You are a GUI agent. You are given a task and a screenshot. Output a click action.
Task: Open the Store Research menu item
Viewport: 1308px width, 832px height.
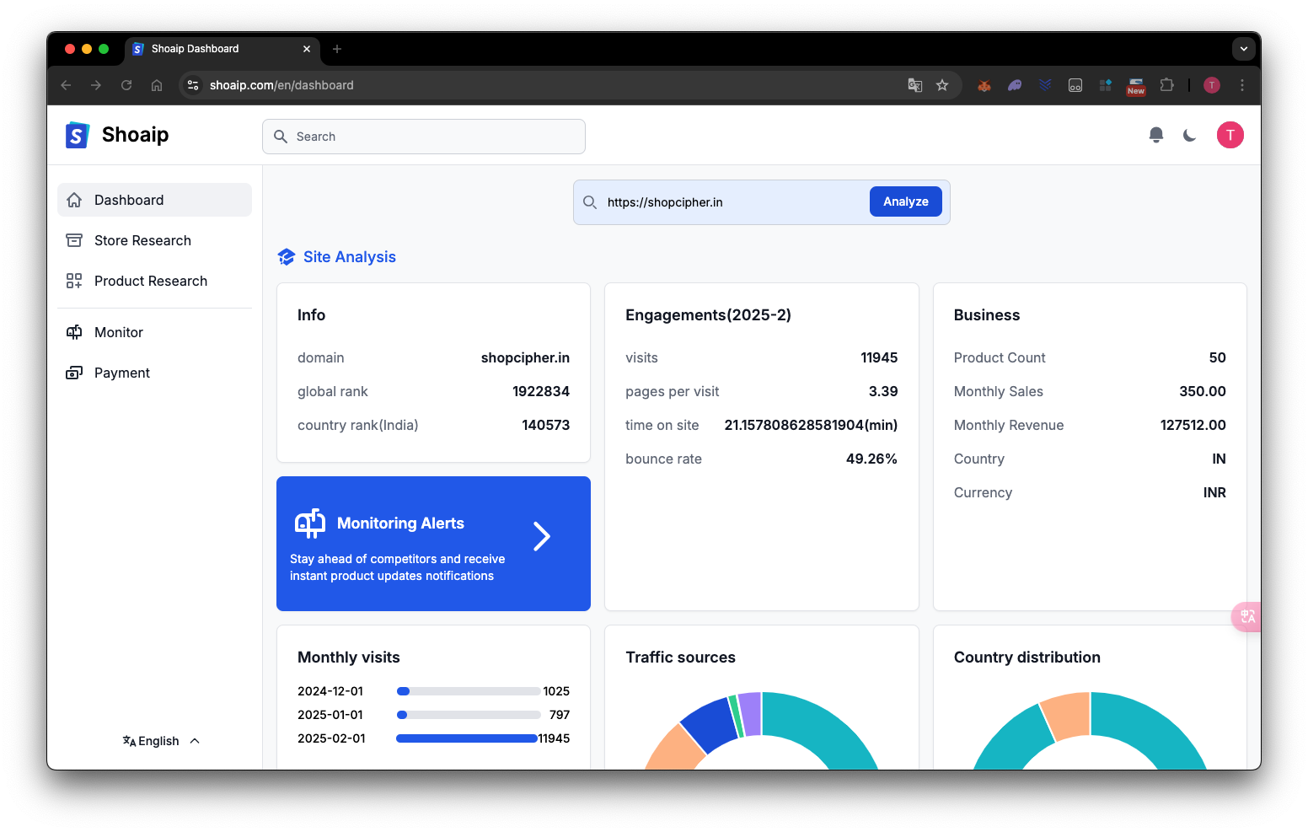point(142,240)
